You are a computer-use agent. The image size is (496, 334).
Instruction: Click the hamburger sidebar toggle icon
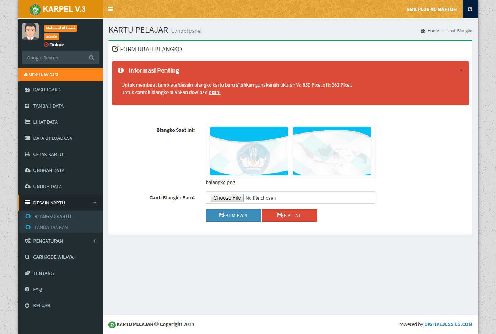point(110,9)
